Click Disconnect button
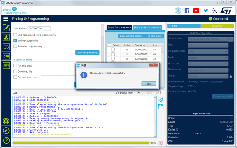237x148 pixels. pos(218,26)
